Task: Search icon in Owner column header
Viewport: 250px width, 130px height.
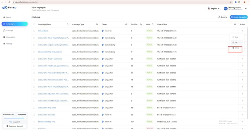Action: pyautogui.click(x=126, y=25)
